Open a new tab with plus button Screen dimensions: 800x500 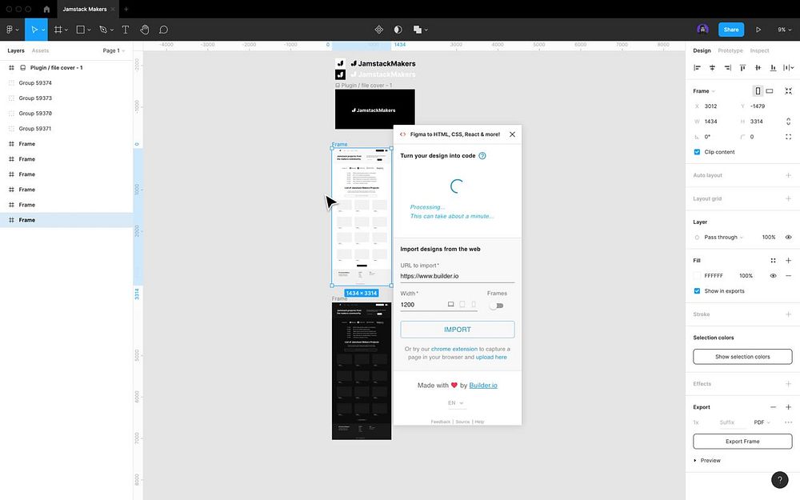click(126, 9)
